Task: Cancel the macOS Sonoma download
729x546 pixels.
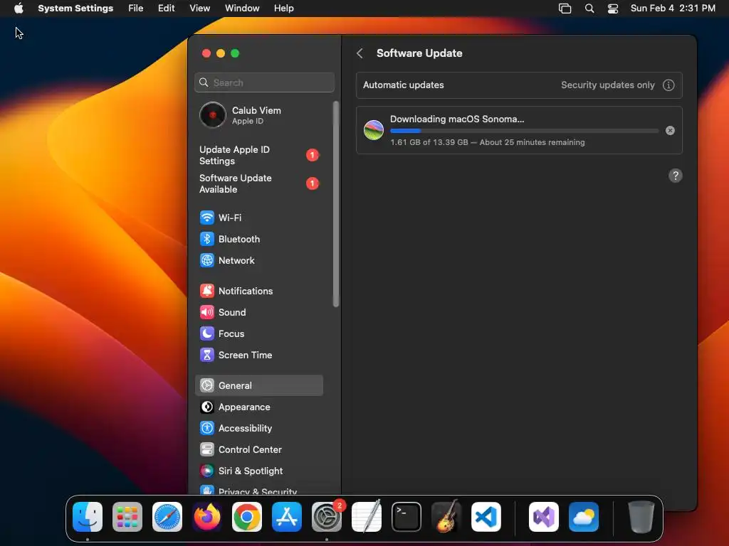Action: pos(670,131)
